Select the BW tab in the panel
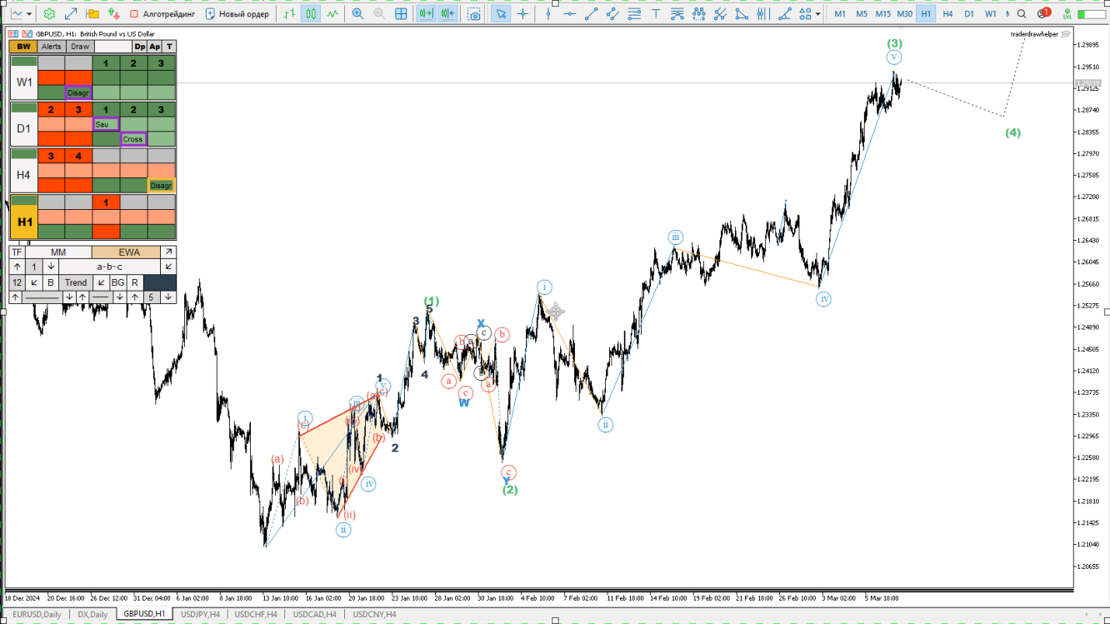The height and width of the screenshot is (624, 1110). tap(23, 47)
